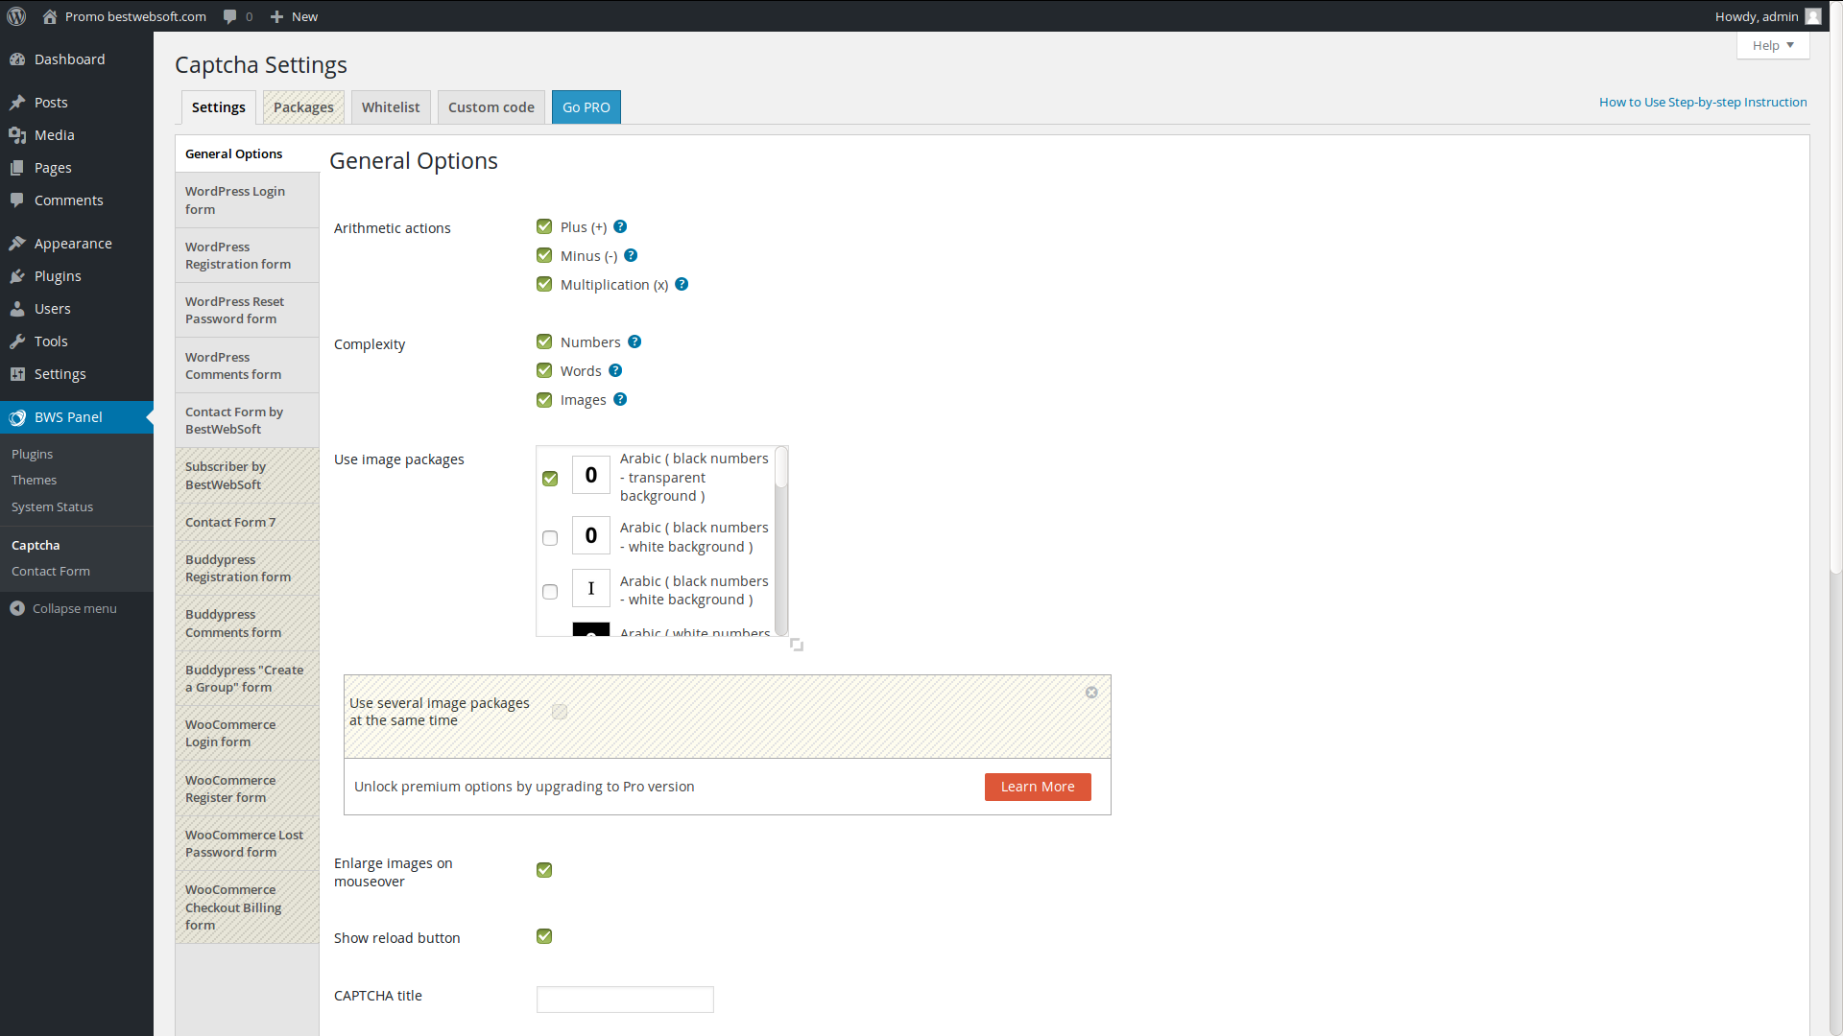The width and height of the screenshot is (1843, 1036).
Task: Uncheck the Minus (-) arithmetic action
Action: click(544, 255)
